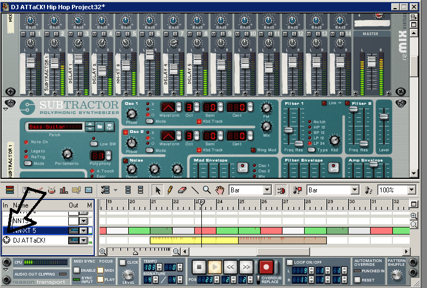
Task: Open controller lanes list dropdown arrow
Action: pos(115,190)
